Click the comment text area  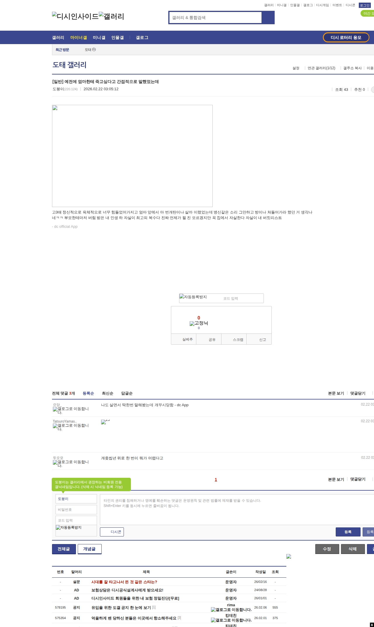coord(237,510)
